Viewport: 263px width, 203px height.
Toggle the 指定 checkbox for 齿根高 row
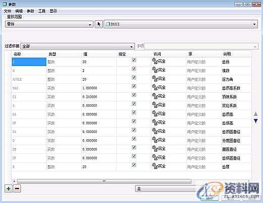point(134,121)
